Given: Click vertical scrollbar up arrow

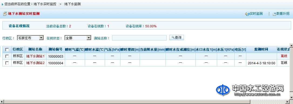Looking at the screenshot, I should click(291, 45).
